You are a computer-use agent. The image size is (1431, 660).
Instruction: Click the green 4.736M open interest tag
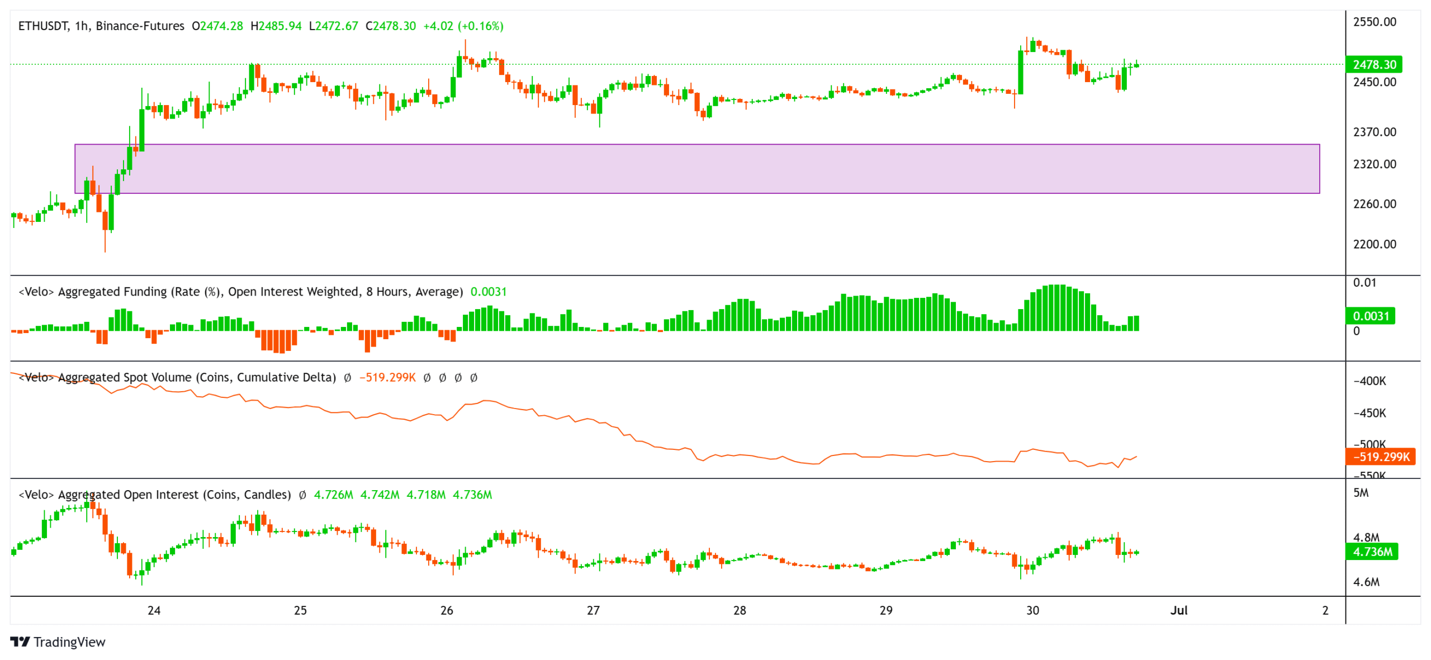click(x=1371, y=552)
